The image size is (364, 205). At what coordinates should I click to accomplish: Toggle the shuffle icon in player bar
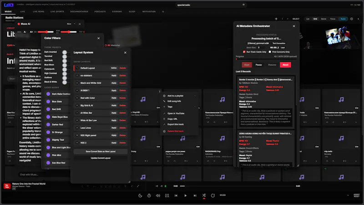pos(204,195)
